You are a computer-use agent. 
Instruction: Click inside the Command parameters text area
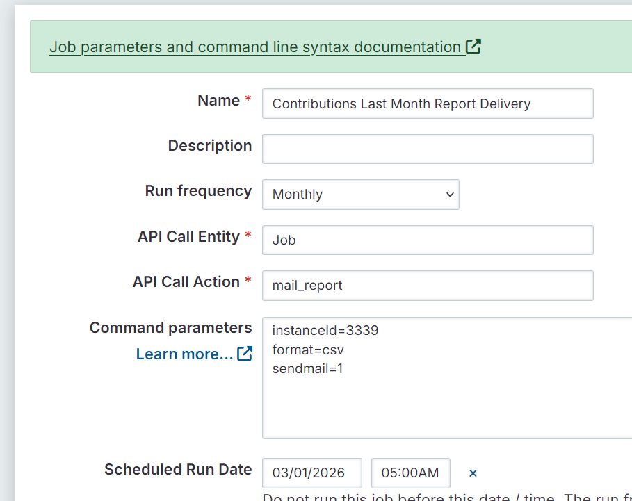[445, 403]
